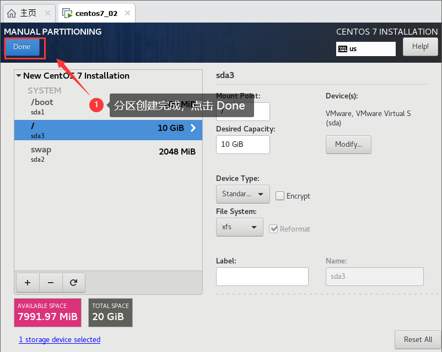442x352 pixels.
Task: Click the AVAILABLE SPACE 7991.97 MiB box
Action: coord(47,312)
